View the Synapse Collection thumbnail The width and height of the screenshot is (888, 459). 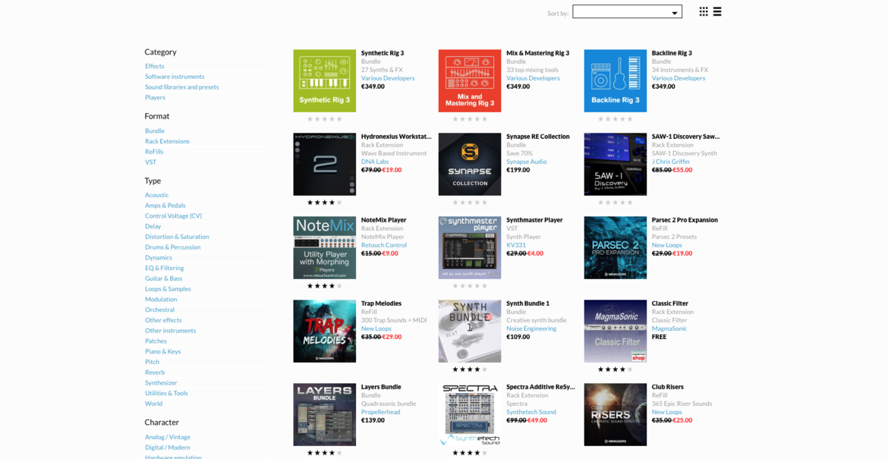tap(470, 164)
